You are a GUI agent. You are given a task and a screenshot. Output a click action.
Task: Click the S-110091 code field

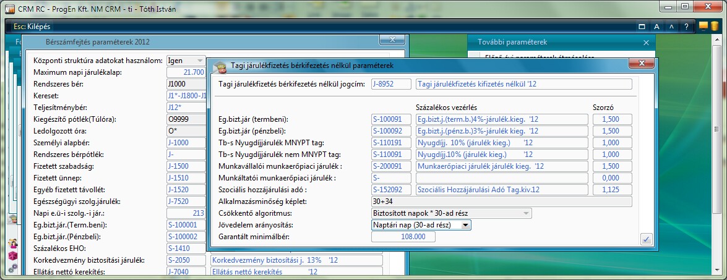pyautogui.click(x=391, y=154)
